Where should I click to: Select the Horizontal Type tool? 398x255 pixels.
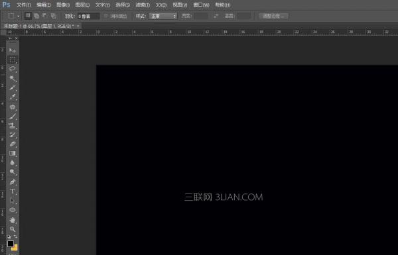point(12,191)
